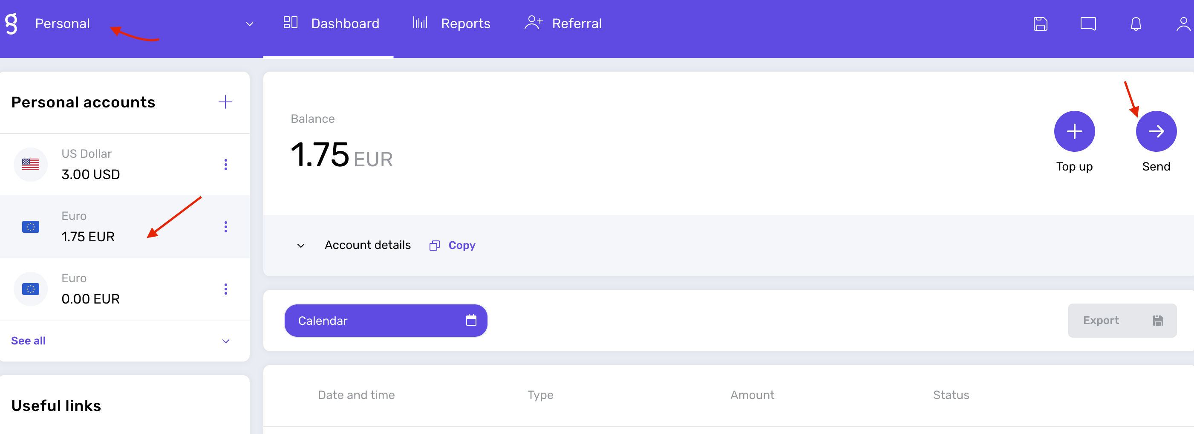Screen dimensions: 1194x434
Task: Open the Calendar date picker
Action: click(x=386, y=321)
